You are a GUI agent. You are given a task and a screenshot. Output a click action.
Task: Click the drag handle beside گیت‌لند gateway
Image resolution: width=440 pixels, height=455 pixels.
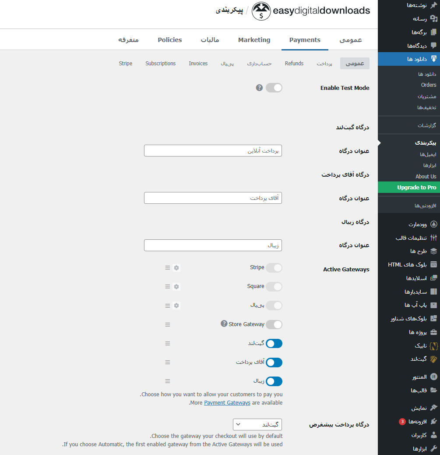click(x=167, y=343)
